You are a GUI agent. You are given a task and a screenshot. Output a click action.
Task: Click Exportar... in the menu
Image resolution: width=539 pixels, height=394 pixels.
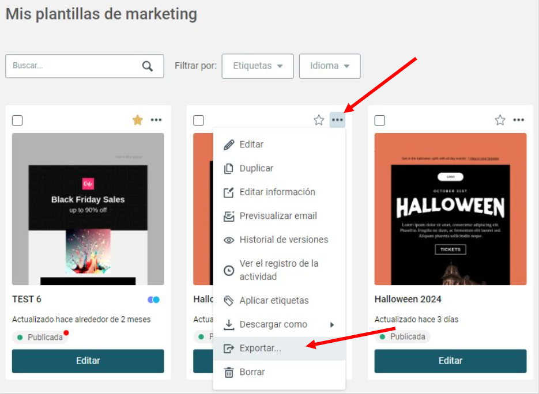(x=279, y=348)
